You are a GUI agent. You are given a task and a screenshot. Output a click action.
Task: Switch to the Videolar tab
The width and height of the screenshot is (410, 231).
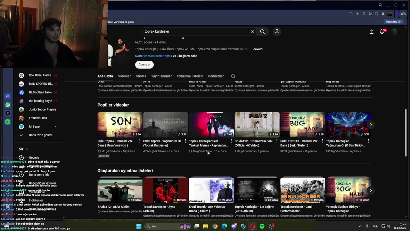point(124,76)
